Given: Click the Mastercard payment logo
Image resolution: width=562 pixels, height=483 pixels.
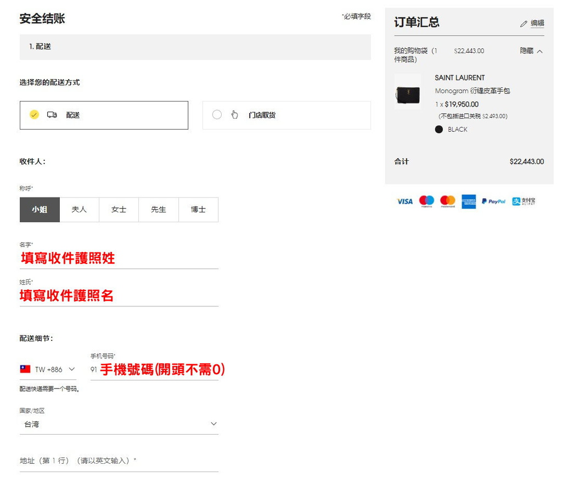Looking at the screenshot, I should pos(448,201).
